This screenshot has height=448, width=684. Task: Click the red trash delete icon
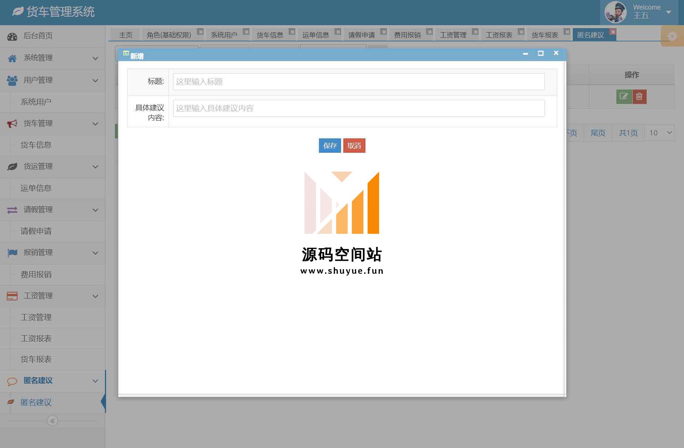[x=639, y=97]
